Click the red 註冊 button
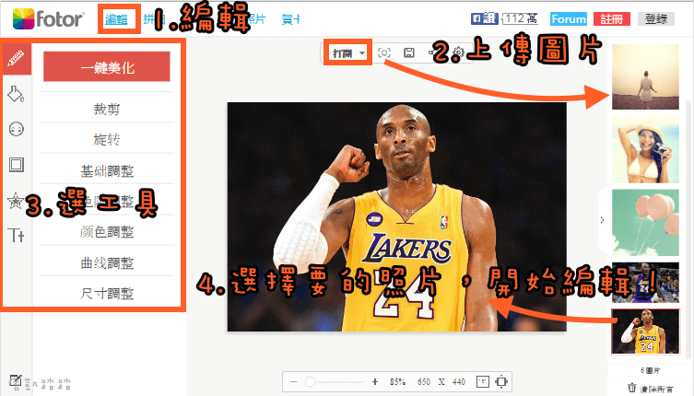694x396 pixels. [612, 19]
